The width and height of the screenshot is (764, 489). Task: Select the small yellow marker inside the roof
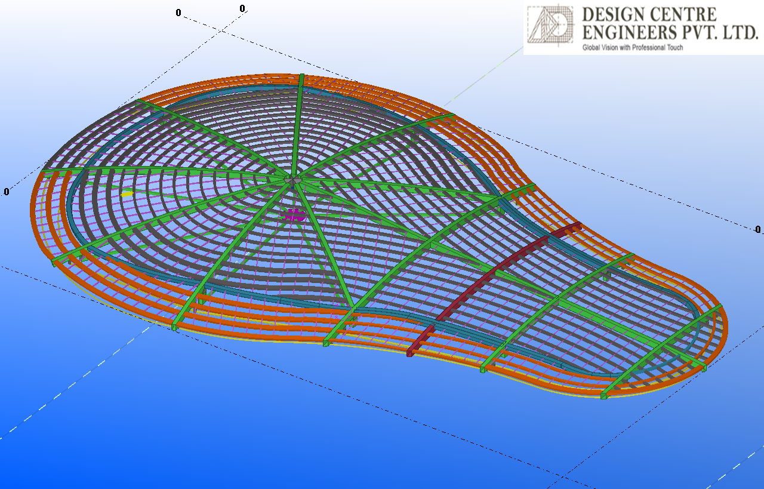(x=127, y=193)
